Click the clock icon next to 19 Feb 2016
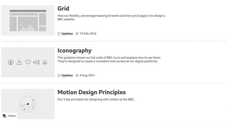227x125 pixels. (77, 34)
